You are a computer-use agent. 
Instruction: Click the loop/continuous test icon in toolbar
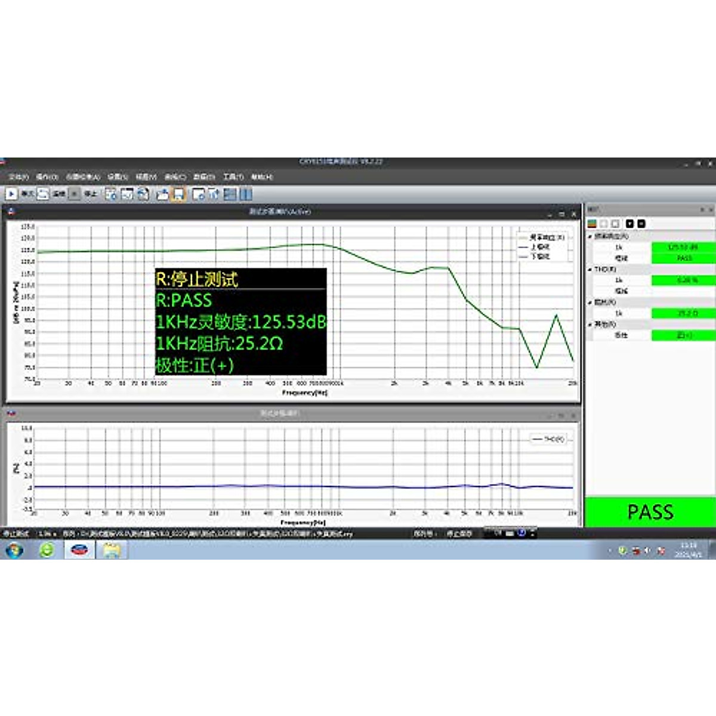click(44, 194)
